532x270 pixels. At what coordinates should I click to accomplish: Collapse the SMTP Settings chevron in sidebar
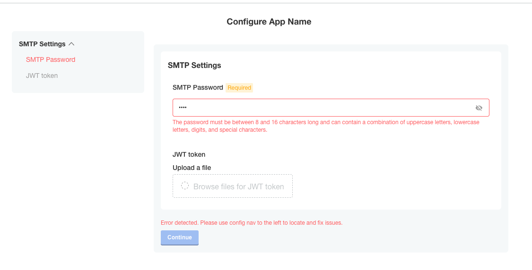pyautogui.click(x=71, y=44)
